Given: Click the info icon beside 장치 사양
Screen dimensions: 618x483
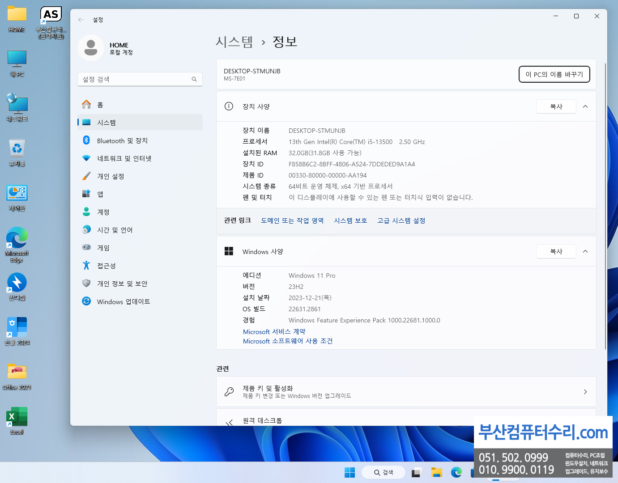Looking at the screenshot, I should [229, 106].
